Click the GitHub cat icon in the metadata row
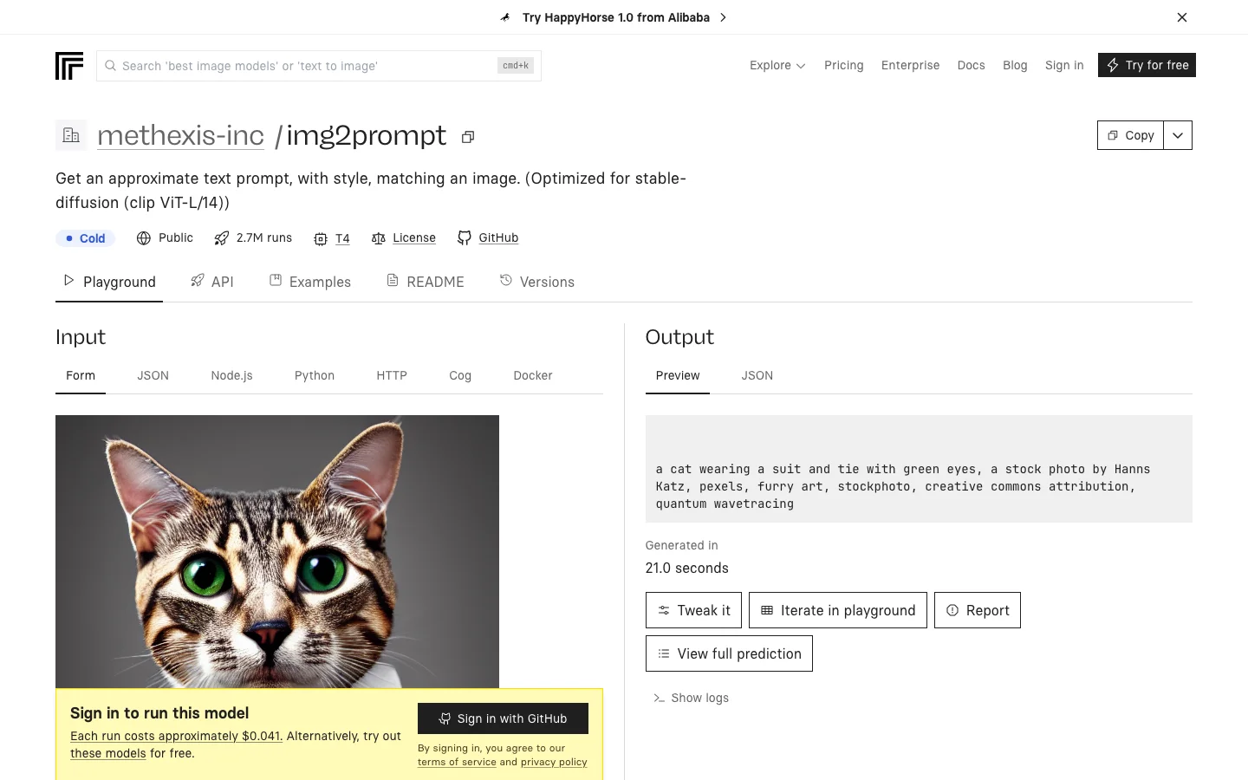1248x780 pixels. click(465, 238)
